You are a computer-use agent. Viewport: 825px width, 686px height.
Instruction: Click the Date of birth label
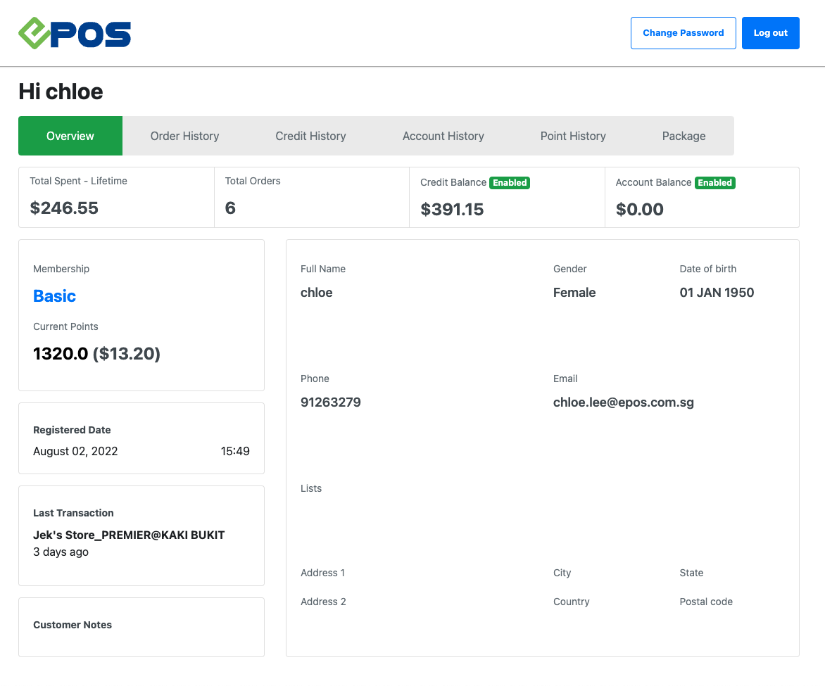point(707,269)
